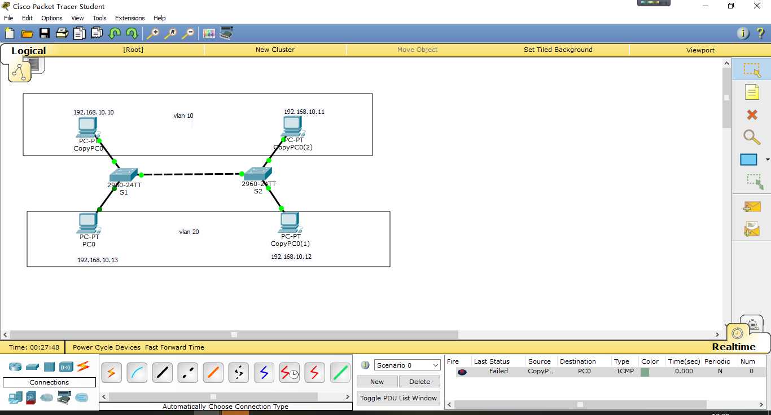Pick the green octal cable
This screenshot has height=415, width=771.
pos(340,373)
